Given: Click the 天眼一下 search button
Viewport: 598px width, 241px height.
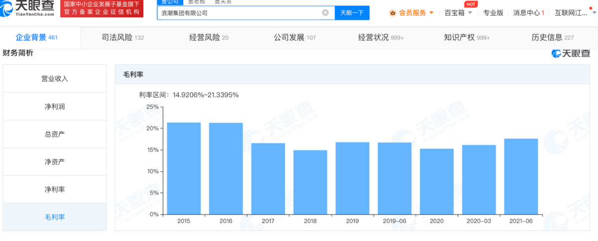Looking at the screenshot, I should pos(352,13).
